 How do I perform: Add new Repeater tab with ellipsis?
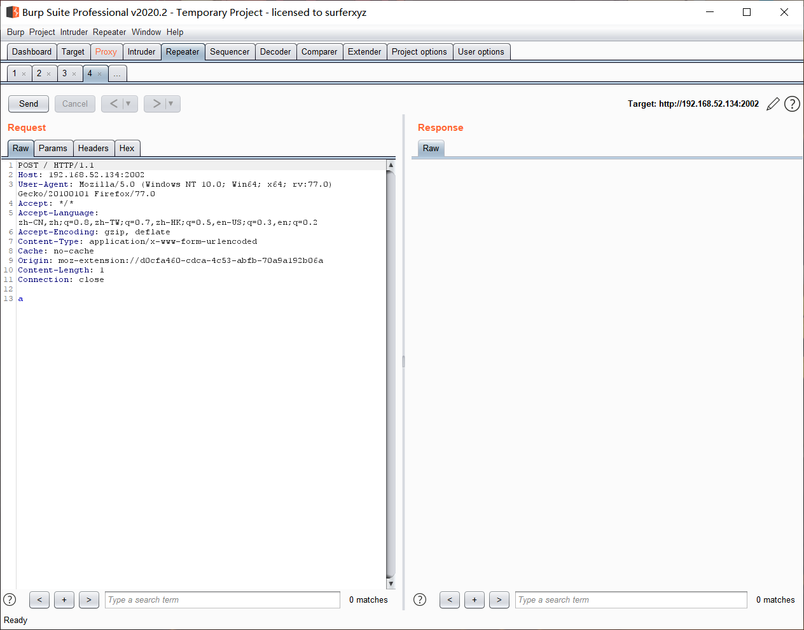117,74
